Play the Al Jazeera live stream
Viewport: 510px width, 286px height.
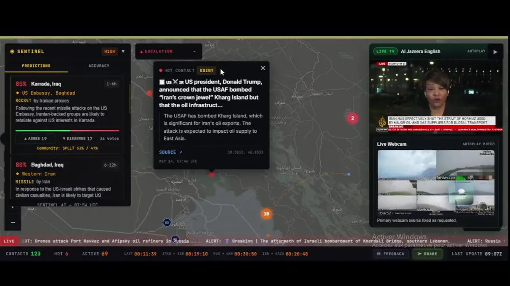pyautogui.click(x=495, y=52)
